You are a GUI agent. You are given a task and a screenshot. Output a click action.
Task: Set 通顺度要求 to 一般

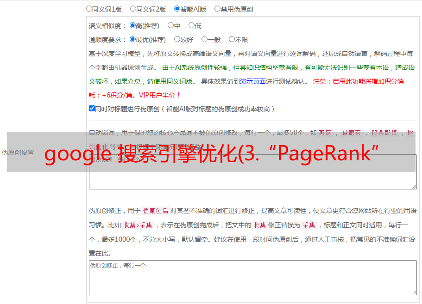click(x=205, y=39)
